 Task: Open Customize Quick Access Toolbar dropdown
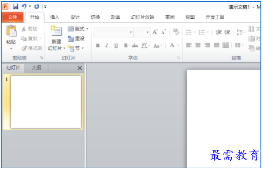point(45,7)
